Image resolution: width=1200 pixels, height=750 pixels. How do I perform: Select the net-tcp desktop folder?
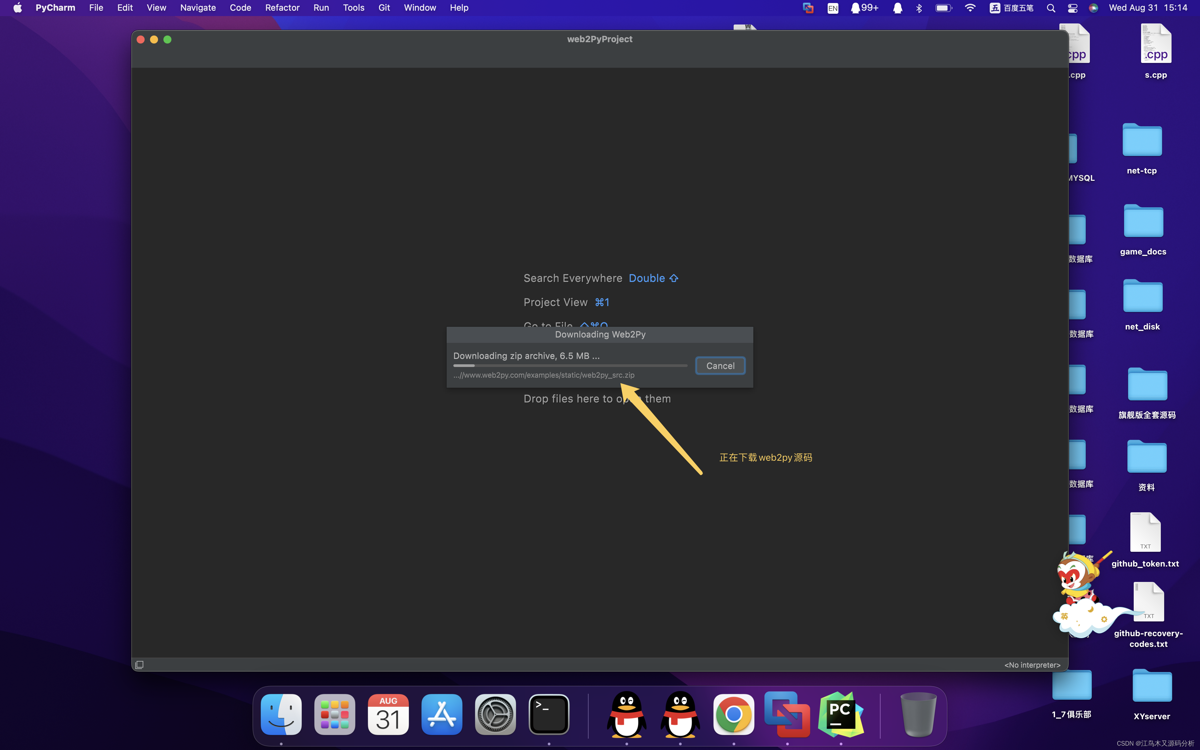point(1142,149)
